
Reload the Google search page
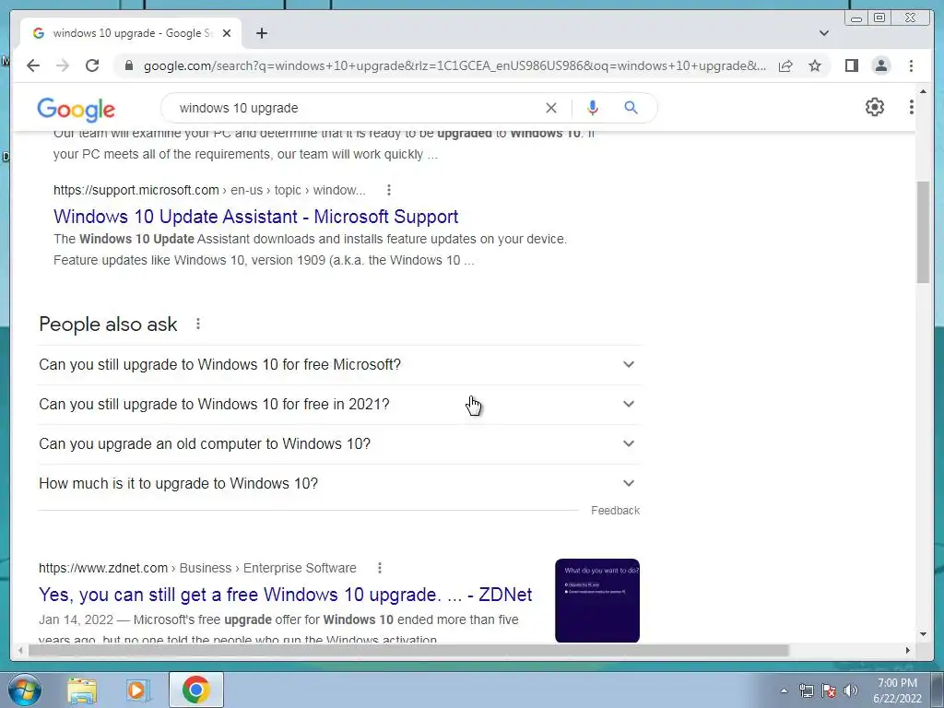tap(92, 65)
